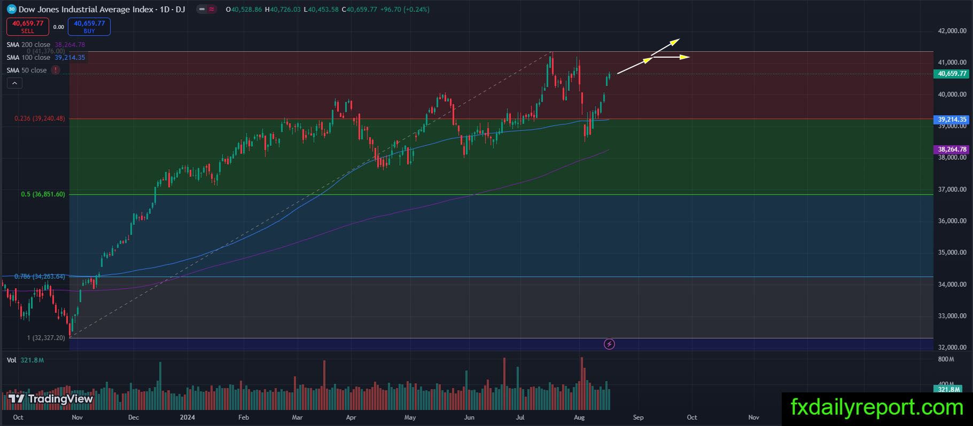
Task: Select the Vol 321.8M legend entry
Action: coord(25,360)
